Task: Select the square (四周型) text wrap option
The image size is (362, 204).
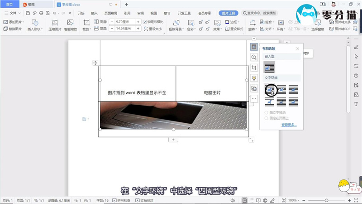Action: (270, 90)
